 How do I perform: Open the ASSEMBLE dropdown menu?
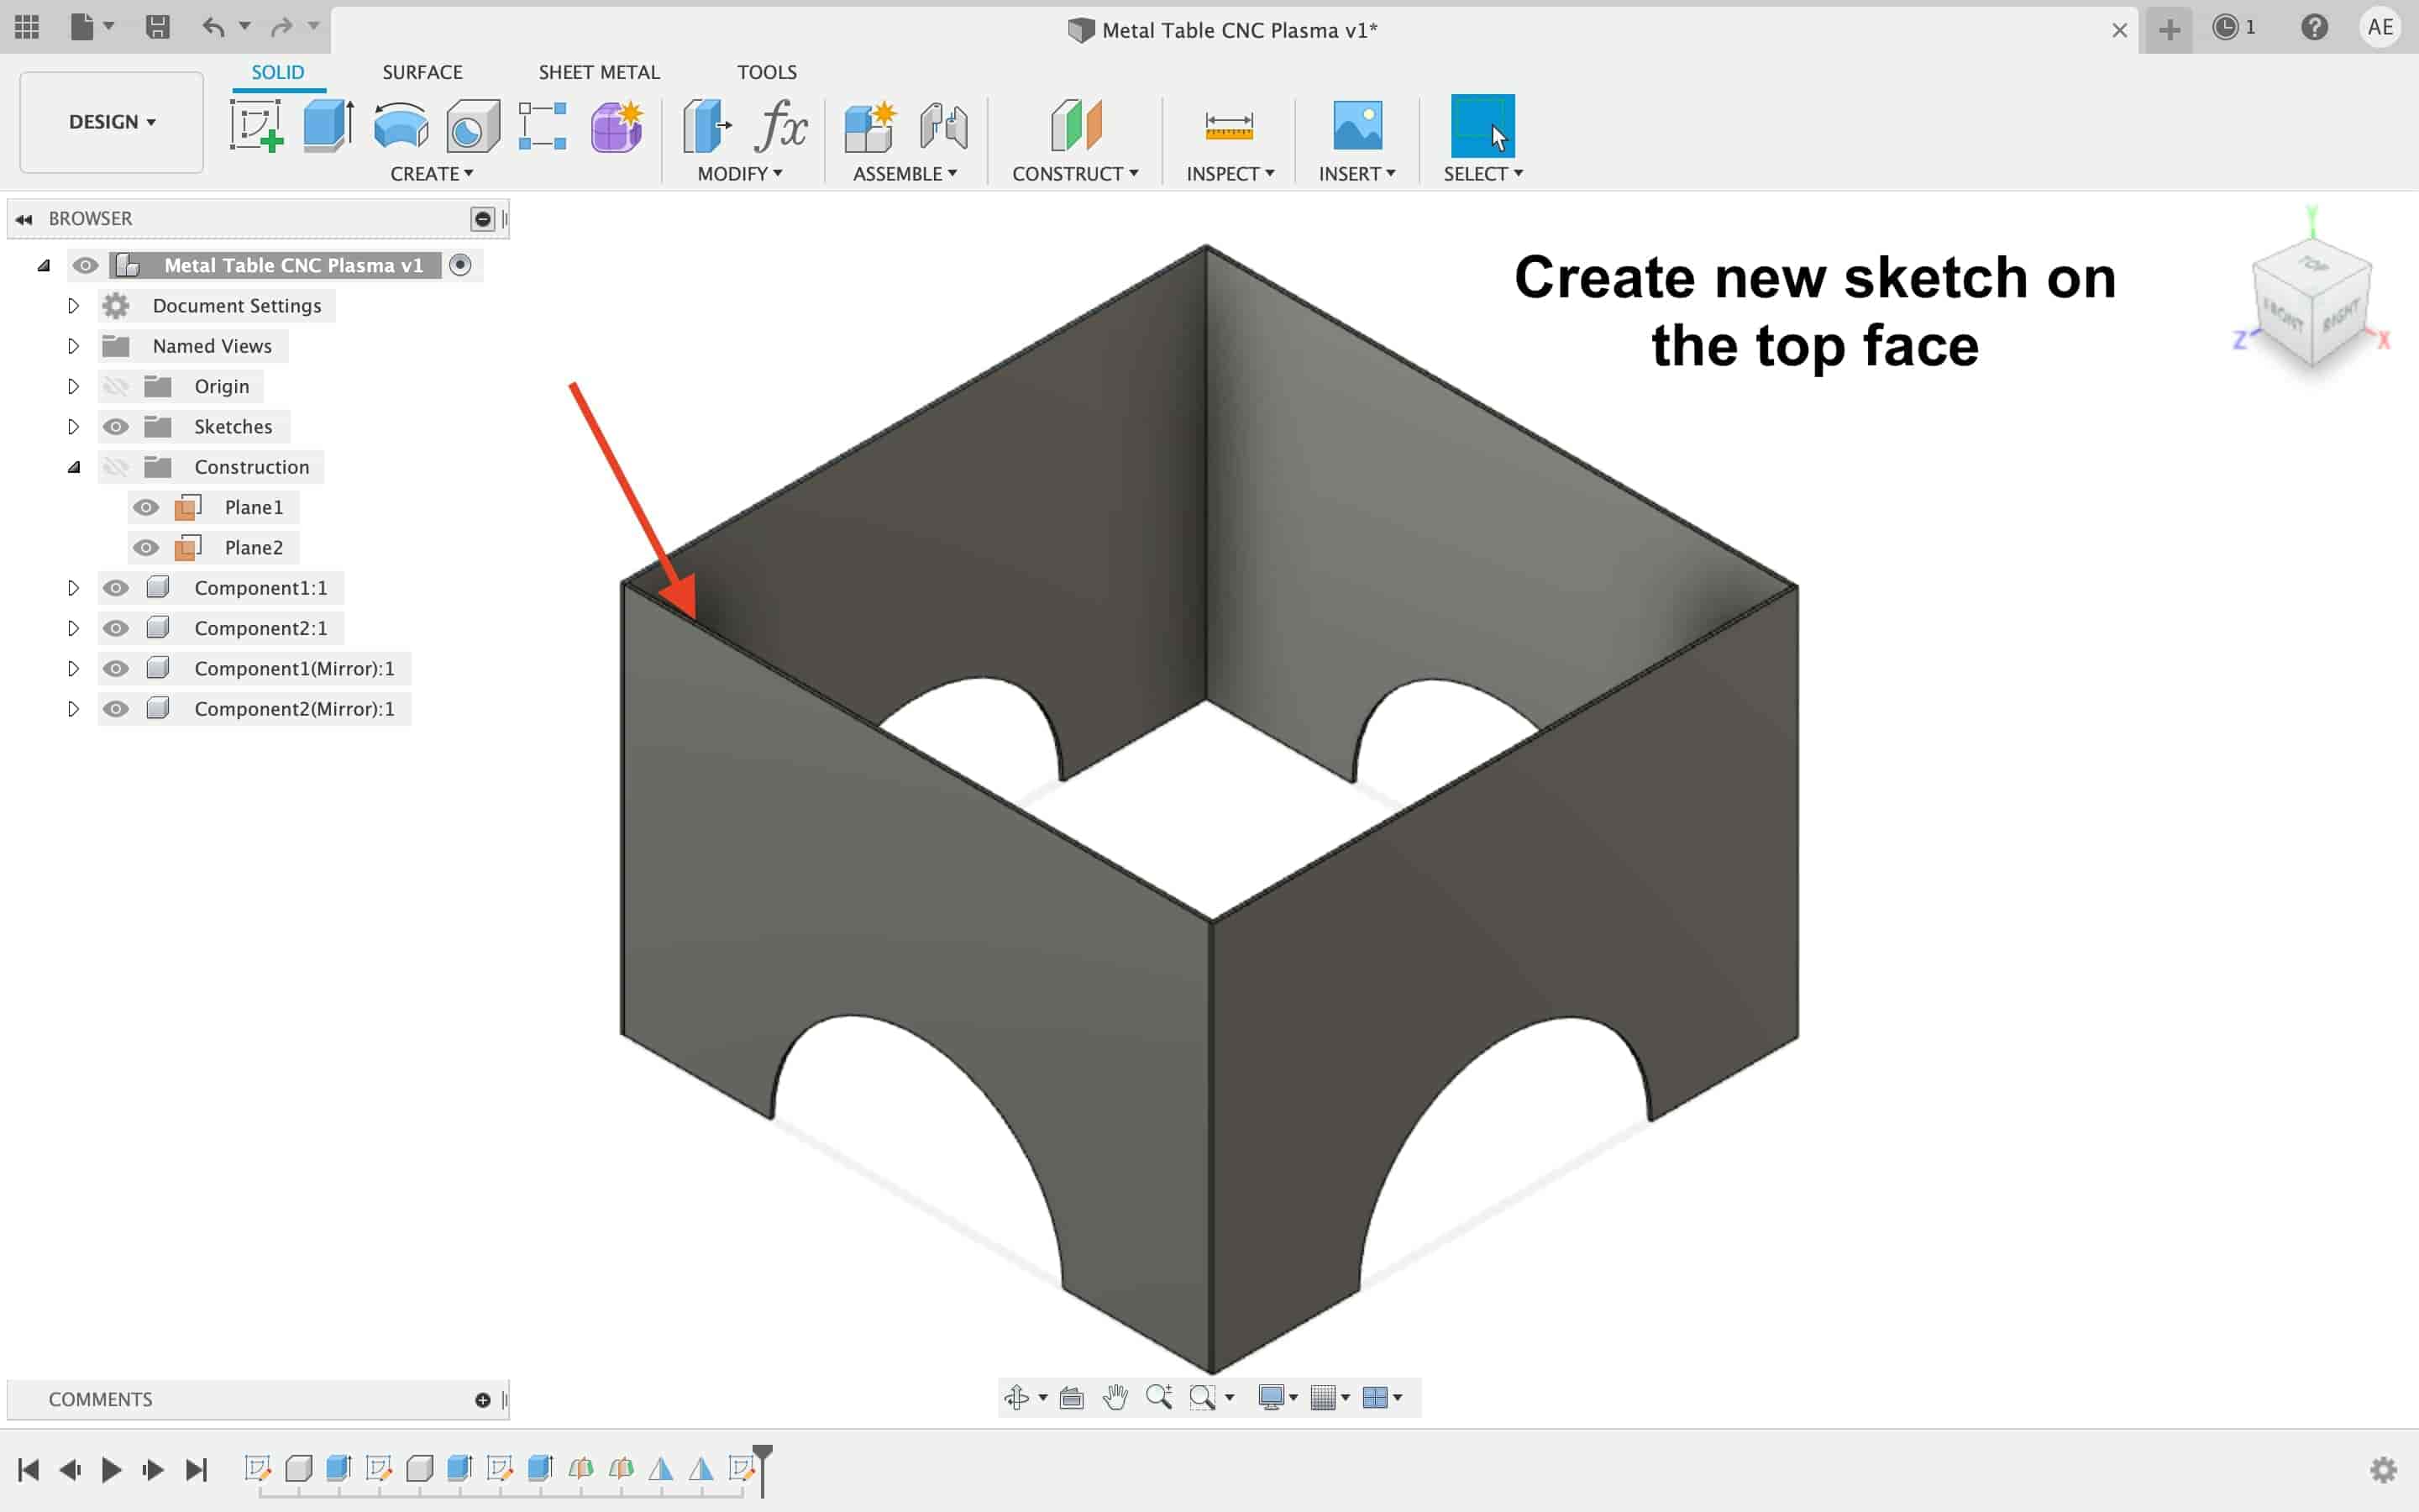coord(905,174)
